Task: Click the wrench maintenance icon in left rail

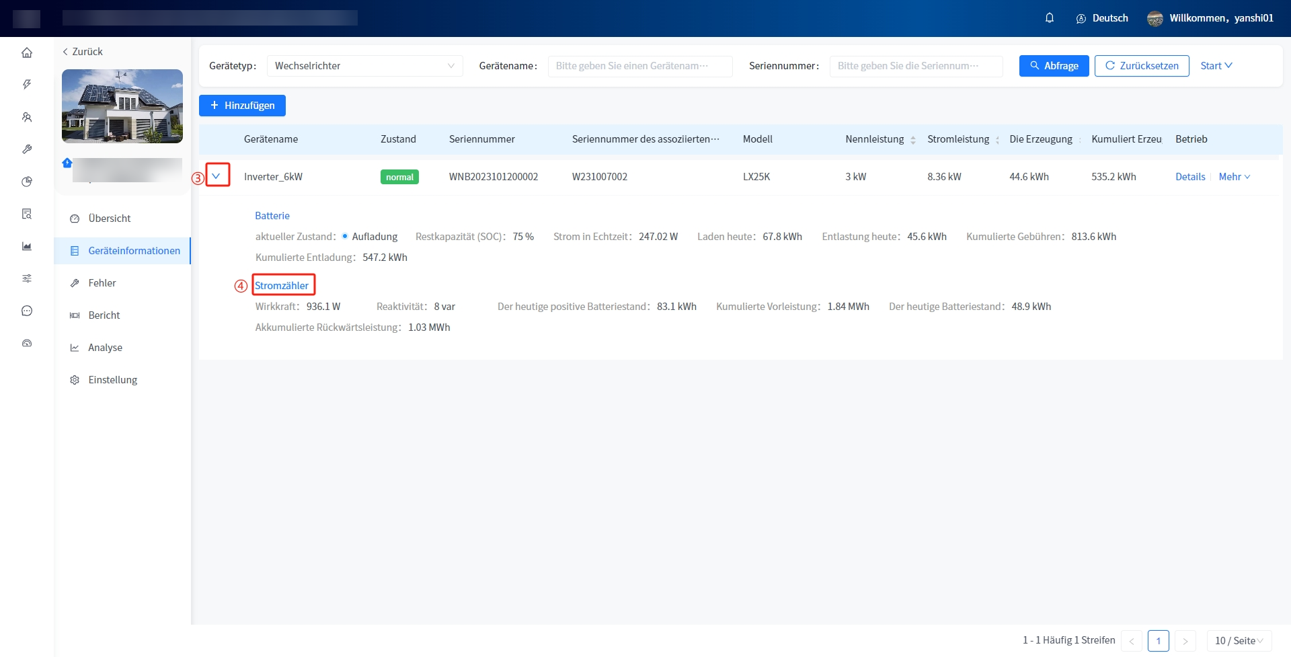Action: point(27,149)
